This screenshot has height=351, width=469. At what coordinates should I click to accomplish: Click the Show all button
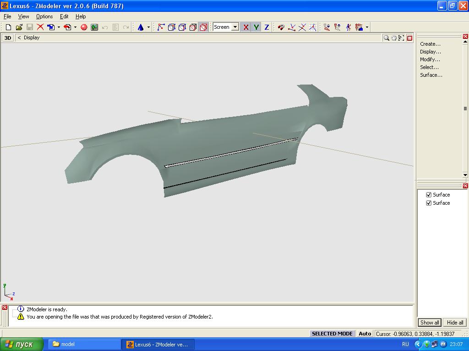click(x=430, y=322)
